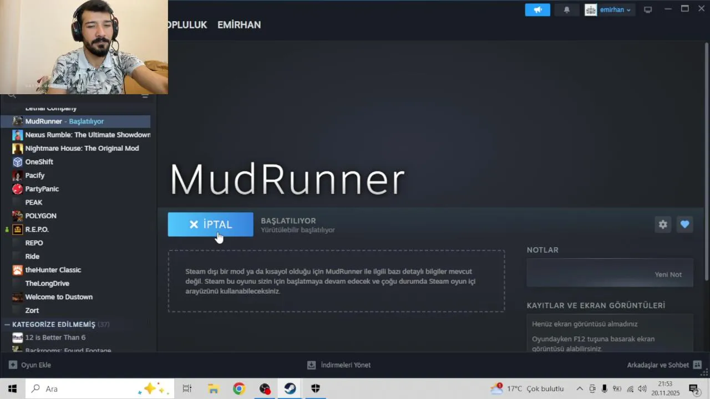
Task: Click Oyun Ekle to add a game
Action: [x=30, y=365]
